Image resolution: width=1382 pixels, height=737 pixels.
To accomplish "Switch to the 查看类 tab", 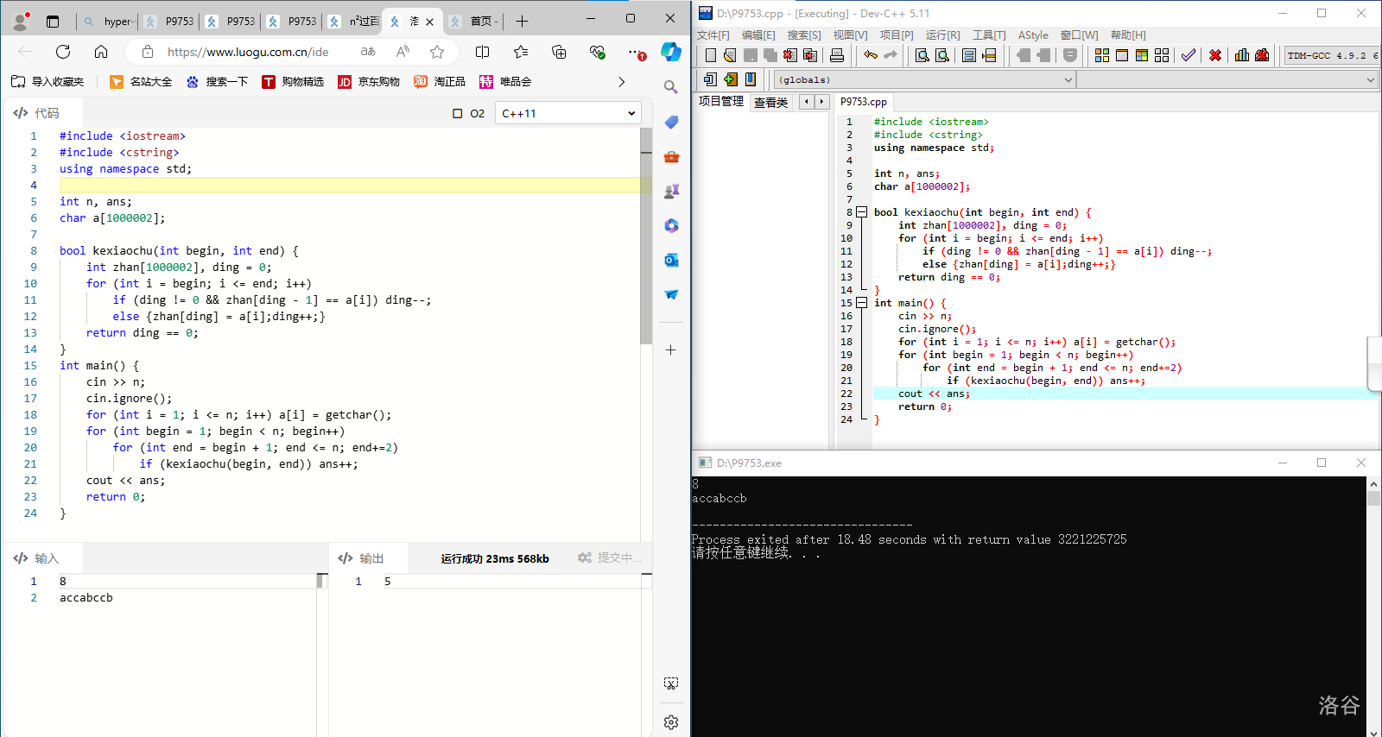I will click(770, 103).
